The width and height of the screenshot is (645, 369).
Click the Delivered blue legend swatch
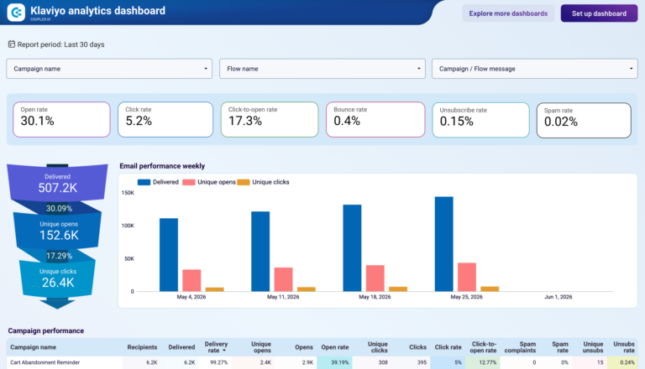[x=144, y=182]
